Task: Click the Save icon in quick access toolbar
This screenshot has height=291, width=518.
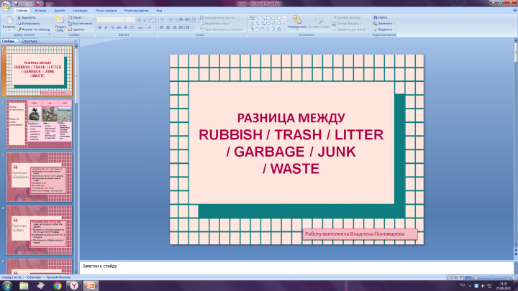Action: pyautogui.click(x=16, y=4)
